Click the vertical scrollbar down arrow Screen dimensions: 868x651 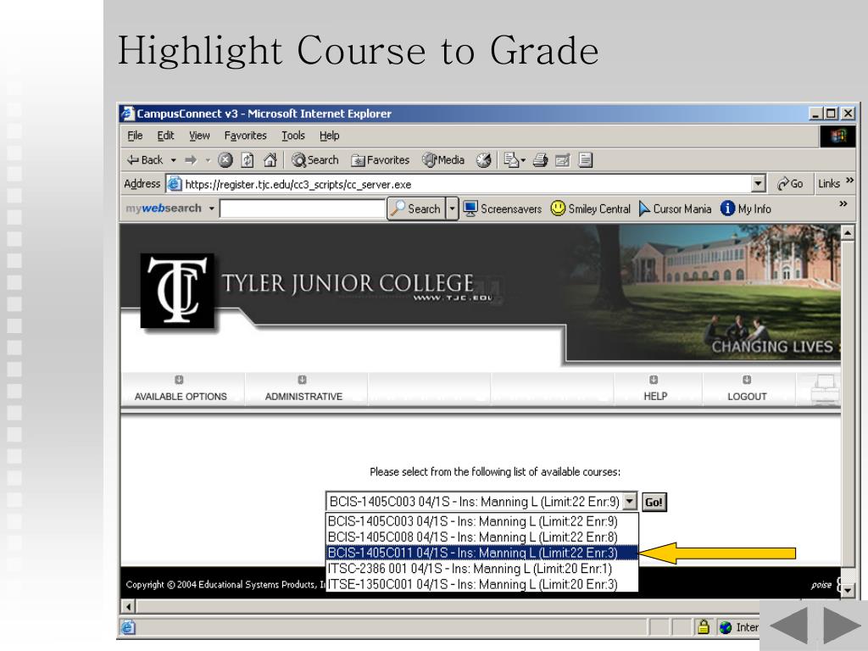pos(848,590)
